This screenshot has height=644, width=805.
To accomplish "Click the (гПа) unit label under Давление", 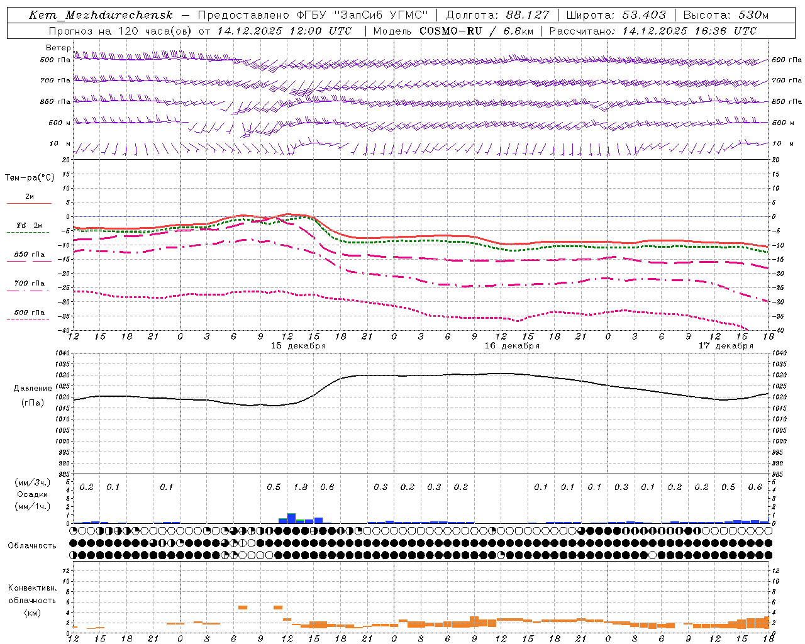I will point(33,403).
